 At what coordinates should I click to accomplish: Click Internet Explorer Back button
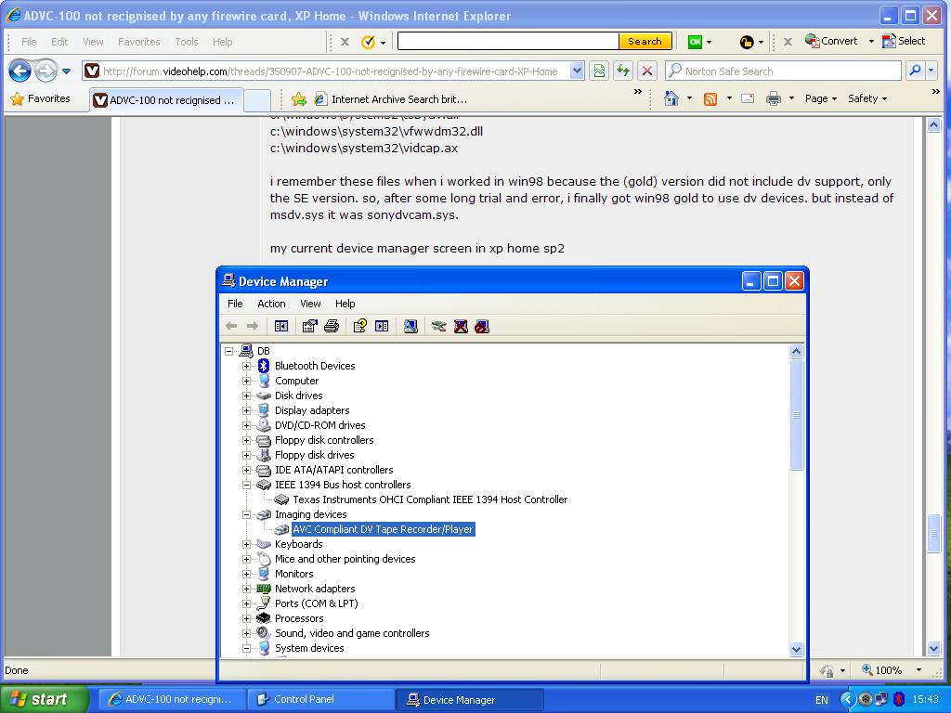[x=20, y=71]
